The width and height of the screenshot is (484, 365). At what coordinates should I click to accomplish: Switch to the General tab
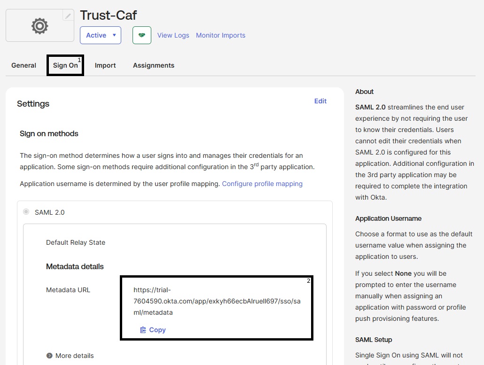[x=24, y=65]
